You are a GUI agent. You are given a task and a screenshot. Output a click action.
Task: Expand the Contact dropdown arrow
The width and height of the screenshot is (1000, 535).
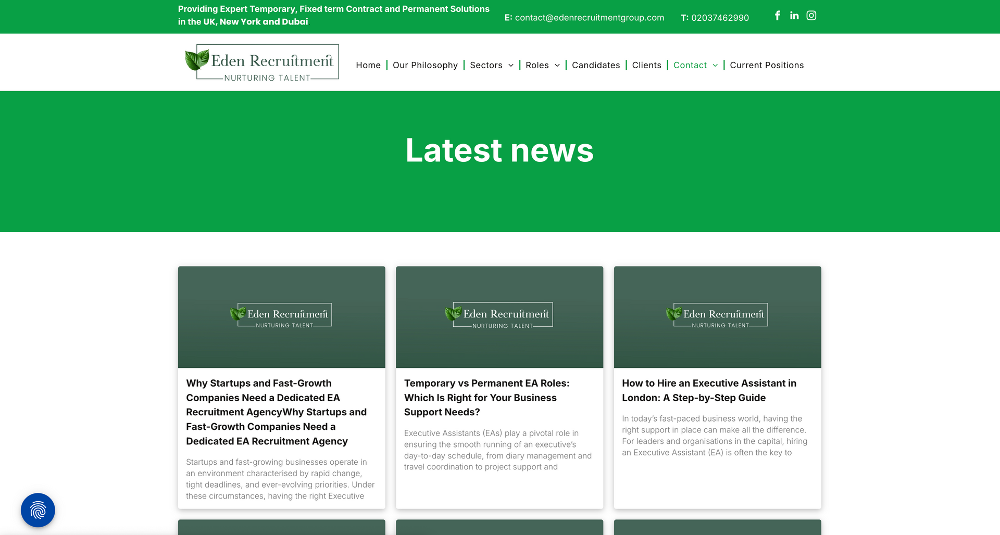tap(715, 65)
